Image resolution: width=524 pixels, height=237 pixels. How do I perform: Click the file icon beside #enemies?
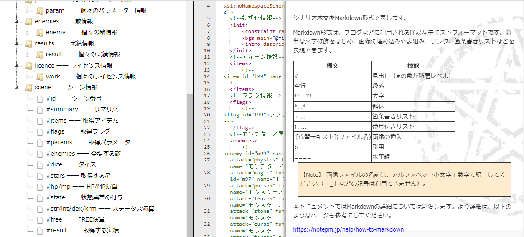(40, 154)
